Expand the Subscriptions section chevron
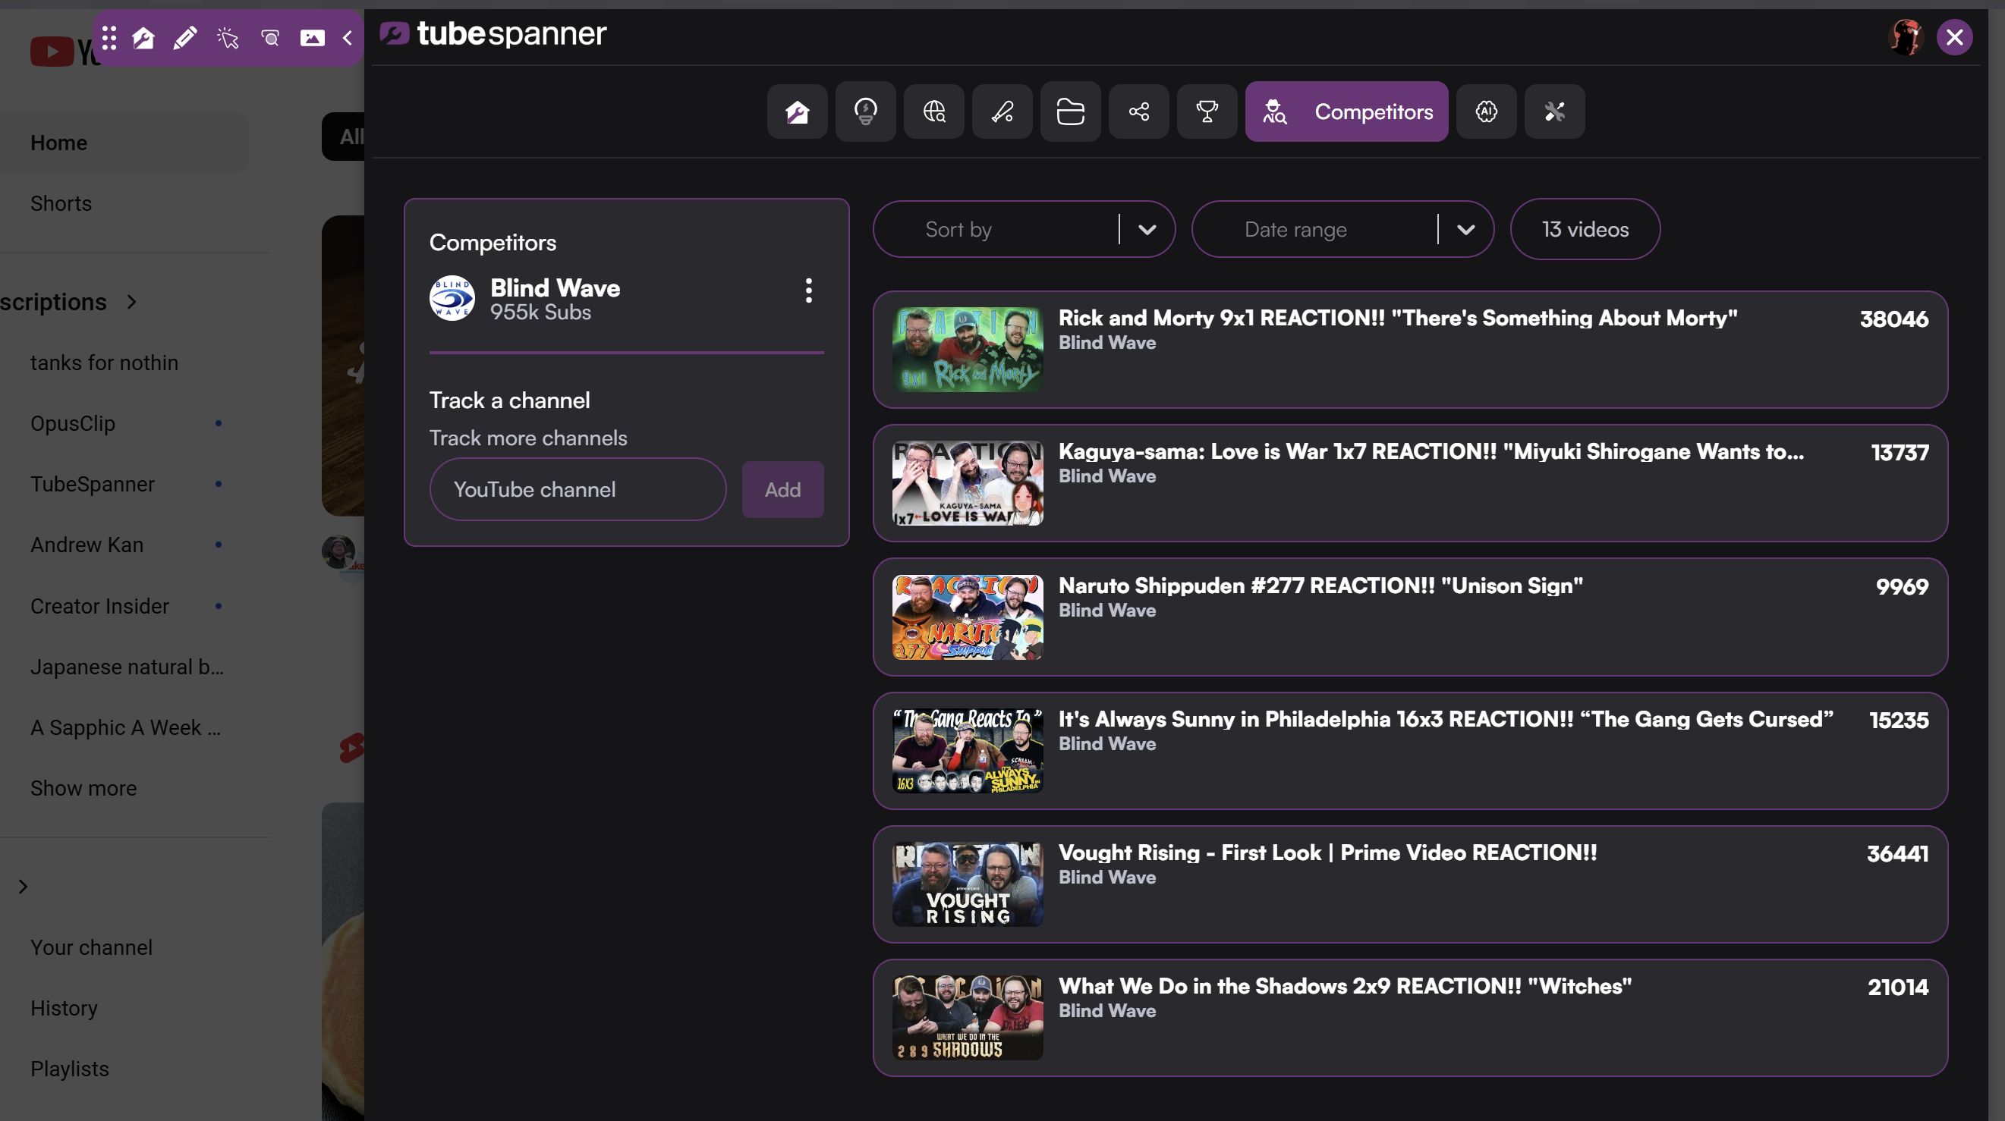This screenshot has width=2005, height=1121. point(131,302)
